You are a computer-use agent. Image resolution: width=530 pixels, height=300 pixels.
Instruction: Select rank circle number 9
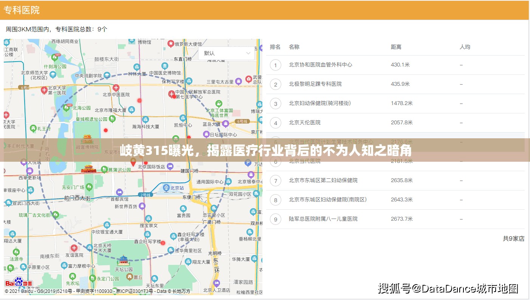pos(276,219)
